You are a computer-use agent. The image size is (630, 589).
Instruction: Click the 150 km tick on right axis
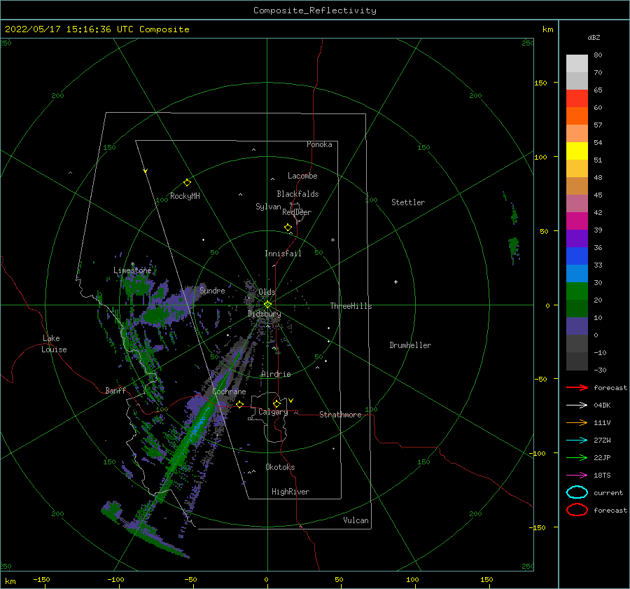click(541, 83)
